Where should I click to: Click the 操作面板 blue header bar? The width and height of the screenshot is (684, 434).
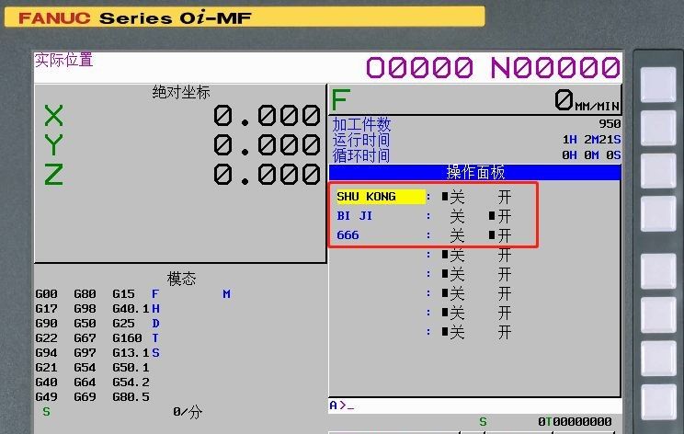pos(474,172)
